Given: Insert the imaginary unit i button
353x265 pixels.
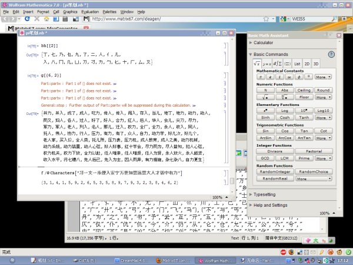Looking at the screenshot, I should click(279, 77).
